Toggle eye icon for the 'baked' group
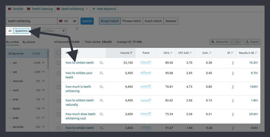Viewport: 270px width, 137px height. pyautogui.click(x=44, y=108)
